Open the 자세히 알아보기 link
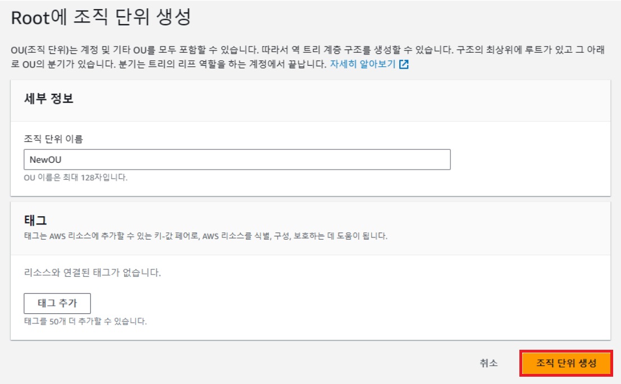This screenshot has height=384, width=621. pyautogui.click(x=363, y=64)
